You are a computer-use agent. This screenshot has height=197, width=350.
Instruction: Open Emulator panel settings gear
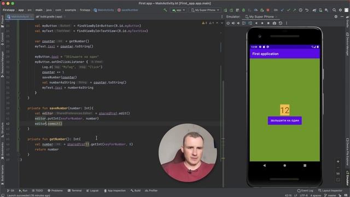click(x=336, y=16)
